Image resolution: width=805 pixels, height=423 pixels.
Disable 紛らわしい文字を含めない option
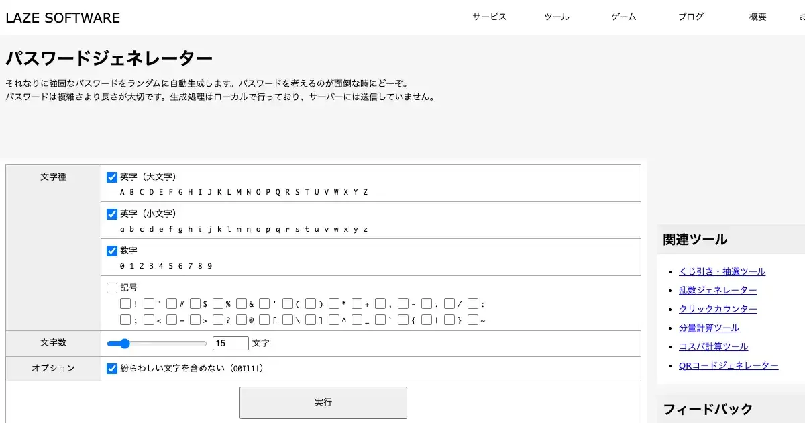112,369
